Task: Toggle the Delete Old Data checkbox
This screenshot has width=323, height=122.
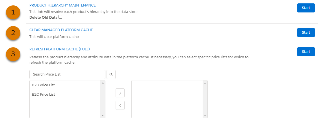Action: click(60, 17)
